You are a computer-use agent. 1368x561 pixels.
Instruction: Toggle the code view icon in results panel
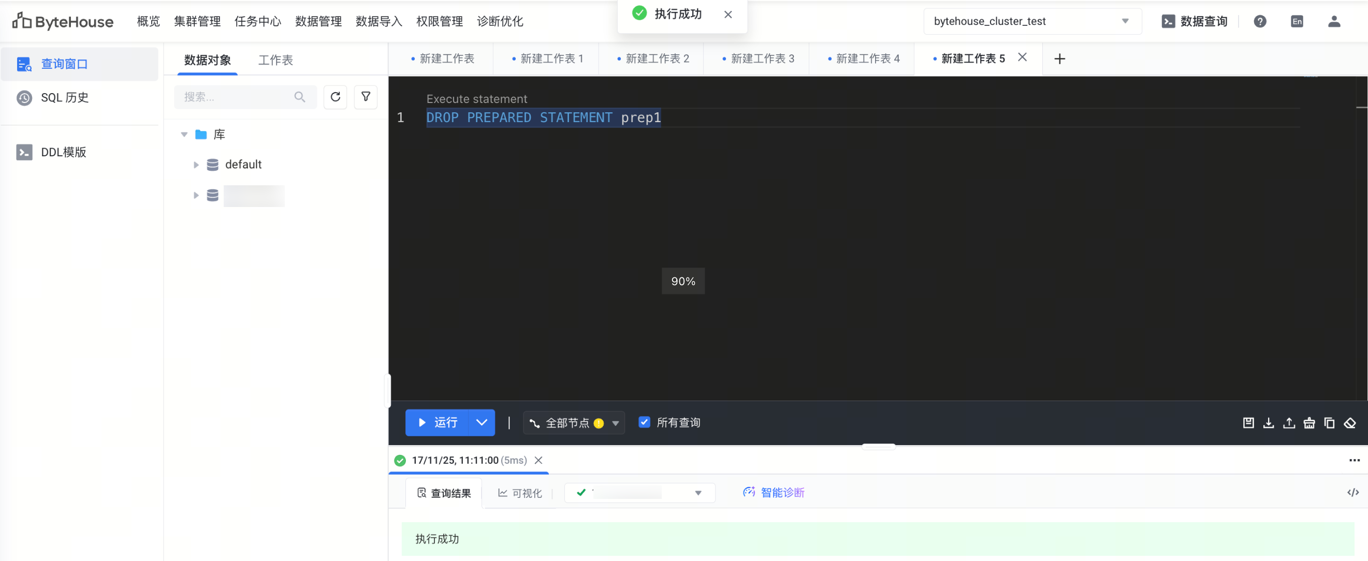1352,493
